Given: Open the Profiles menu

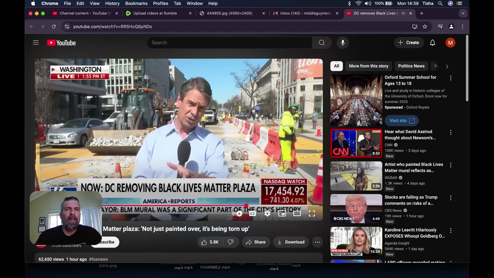Looking at the screenshot, I should 161,3.
